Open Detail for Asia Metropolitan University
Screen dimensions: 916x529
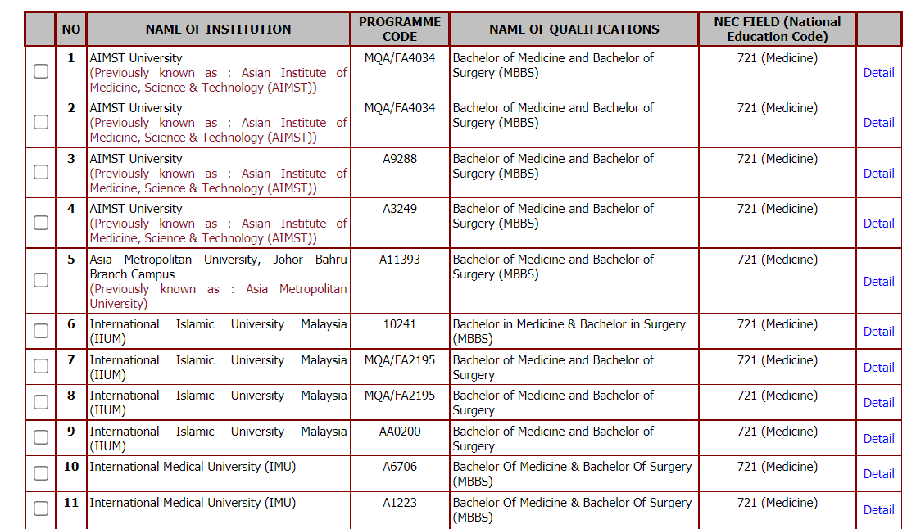point(878,282)
